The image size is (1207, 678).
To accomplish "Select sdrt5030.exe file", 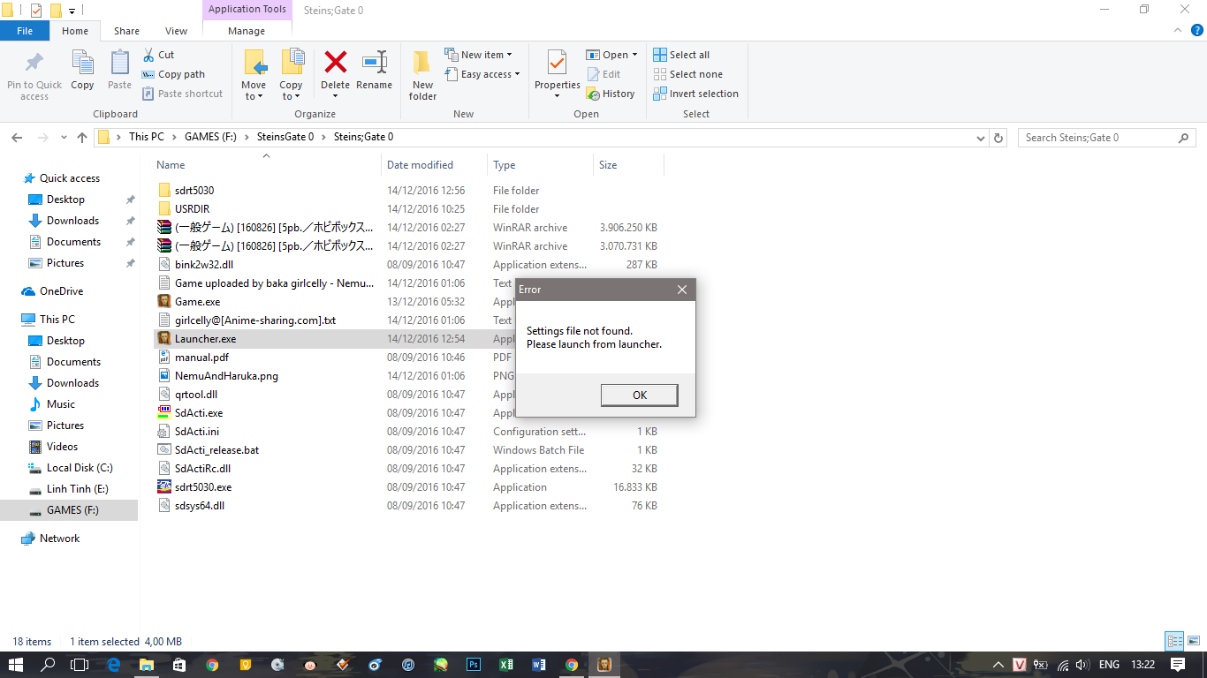I will click(203, 487).
